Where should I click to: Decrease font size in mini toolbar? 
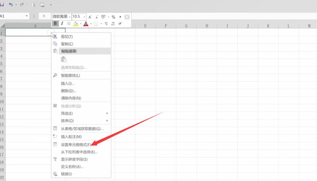coord(97,17)
